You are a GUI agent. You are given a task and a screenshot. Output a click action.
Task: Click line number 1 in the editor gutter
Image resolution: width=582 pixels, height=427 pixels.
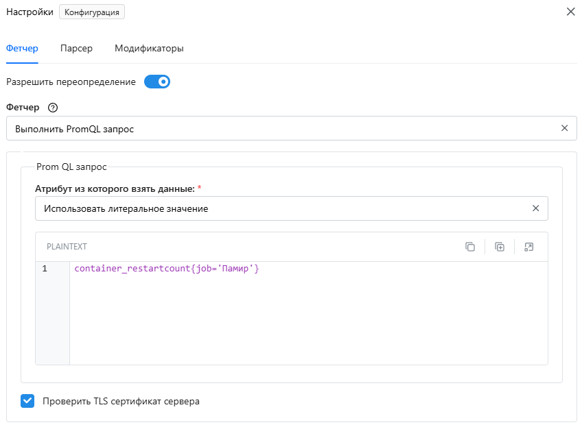(45, 269)
